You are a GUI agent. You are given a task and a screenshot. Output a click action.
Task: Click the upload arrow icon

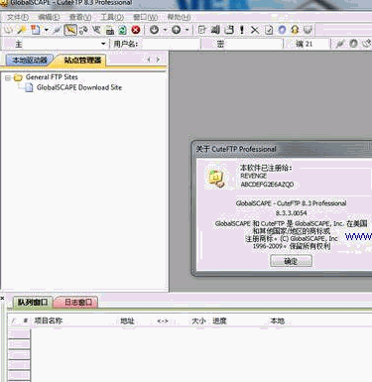177,30
